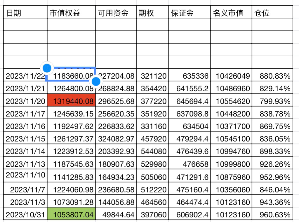Tap the bottom-right blue selection handle

[96, 81]
